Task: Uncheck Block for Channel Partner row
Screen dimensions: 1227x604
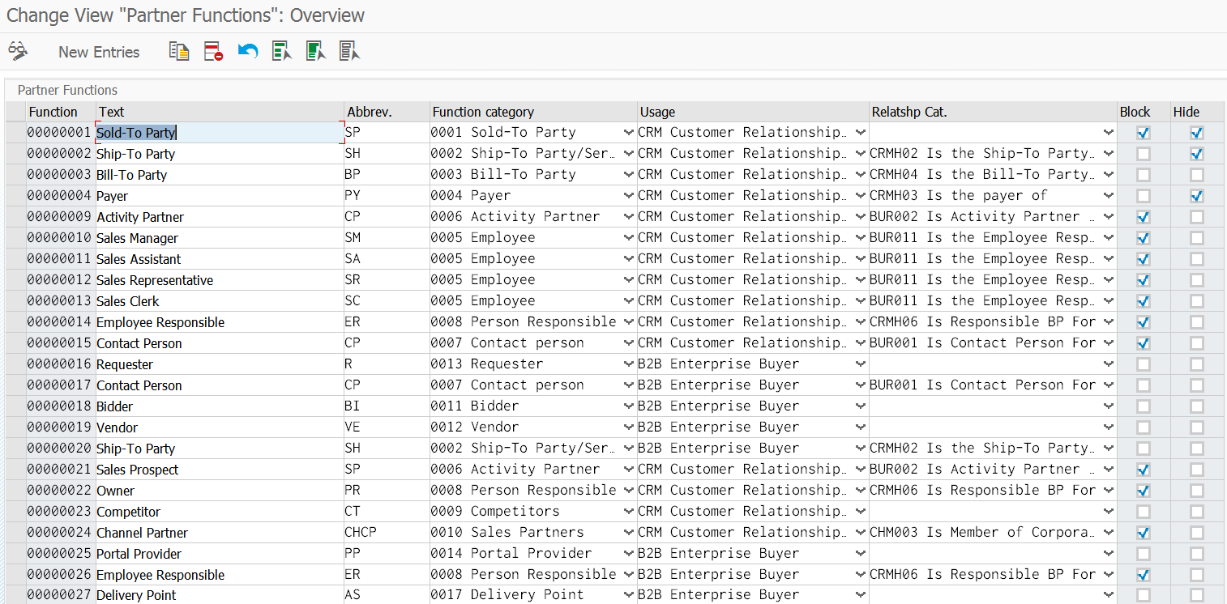Action: pyautogui.click(x=1143, y=533)
